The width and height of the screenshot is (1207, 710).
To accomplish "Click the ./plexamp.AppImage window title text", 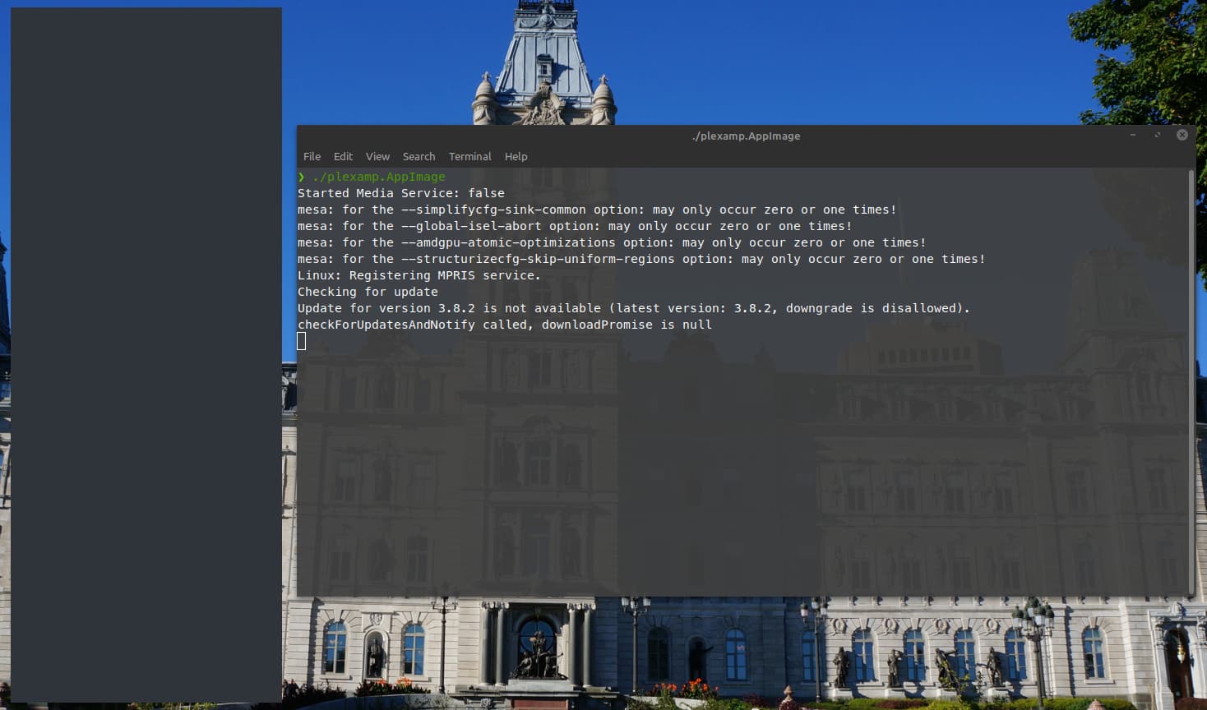I will tap(746, 136).
